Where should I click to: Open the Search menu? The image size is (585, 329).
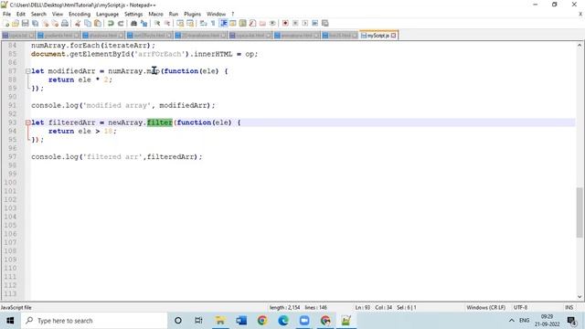(x=38, y=15)
